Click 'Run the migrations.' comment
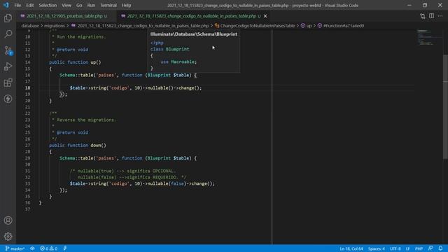The height and width of the screenshot is (252, 448). (x=81, y=37)
